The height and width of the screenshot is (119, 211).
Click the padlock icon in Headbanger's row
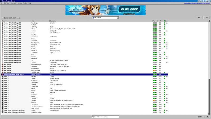coord(167,23)
